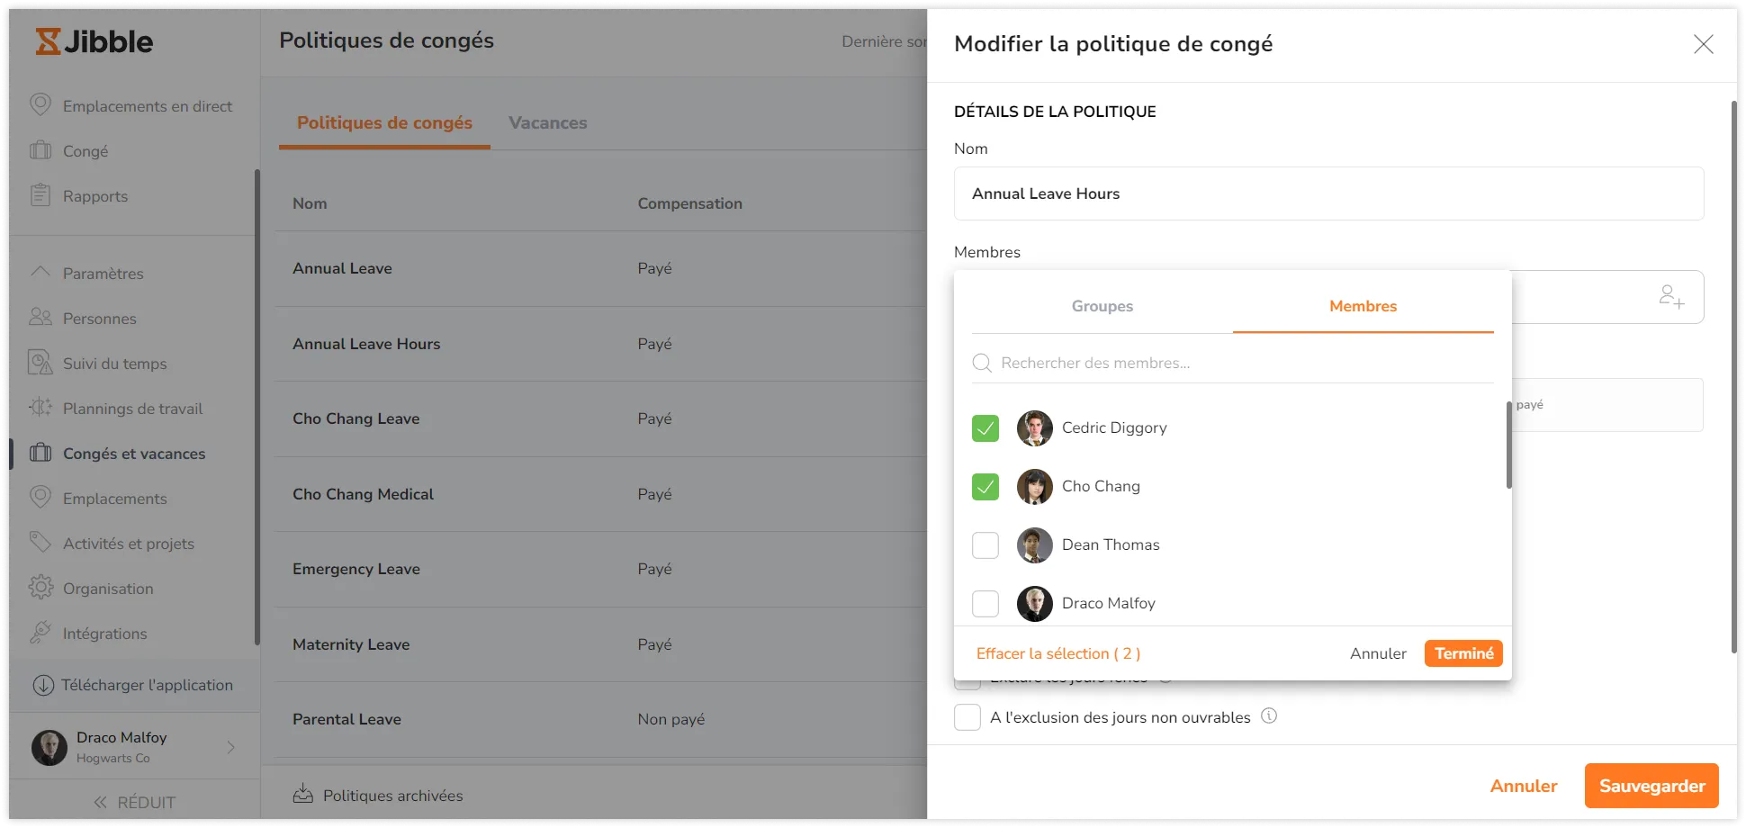1746x828 pixels.
Task: Expand the Draco Malfoy profile chevron
Action: (231, 746)
